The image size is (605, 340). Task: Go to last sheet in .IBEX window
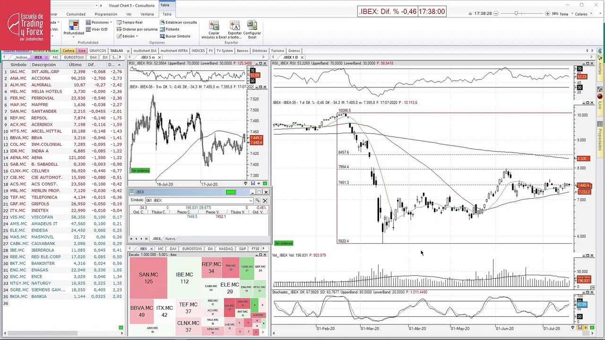[x=146, y=239]
